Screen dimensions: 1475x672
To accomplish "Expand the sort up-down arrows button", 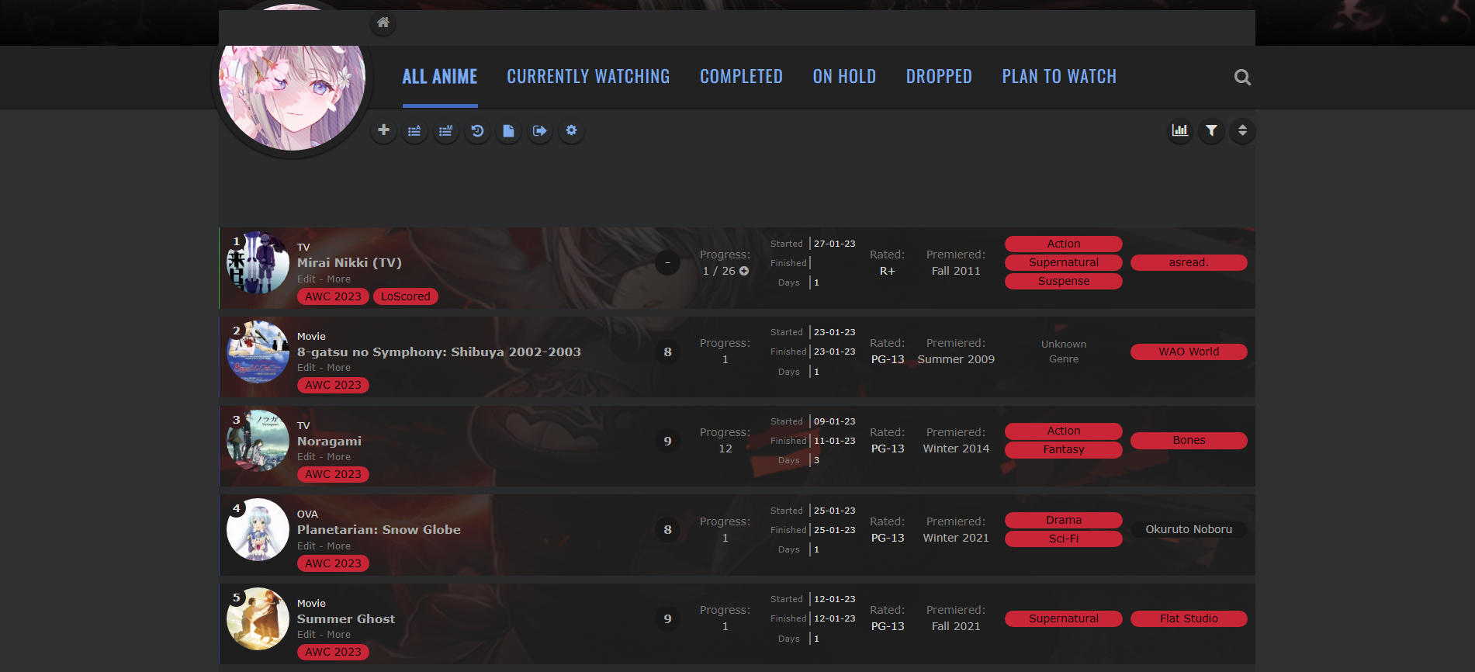I will coord(1242,130).
